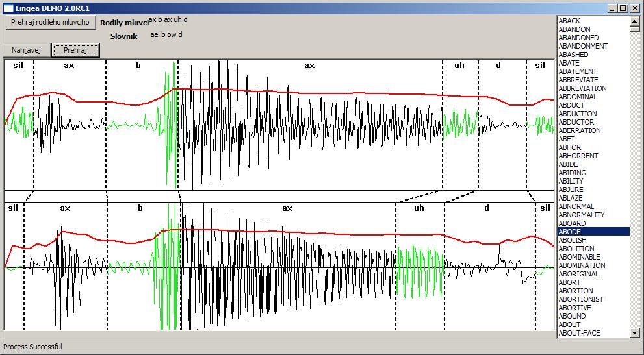Select ABANDONED in the word list
This screenshot has width=644, height=355.
pyautogui.click(x=593, y=38)
